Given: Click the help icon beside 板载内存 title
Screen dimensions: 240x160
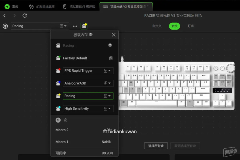Looking at the screenshot, I should coord(91,34).
